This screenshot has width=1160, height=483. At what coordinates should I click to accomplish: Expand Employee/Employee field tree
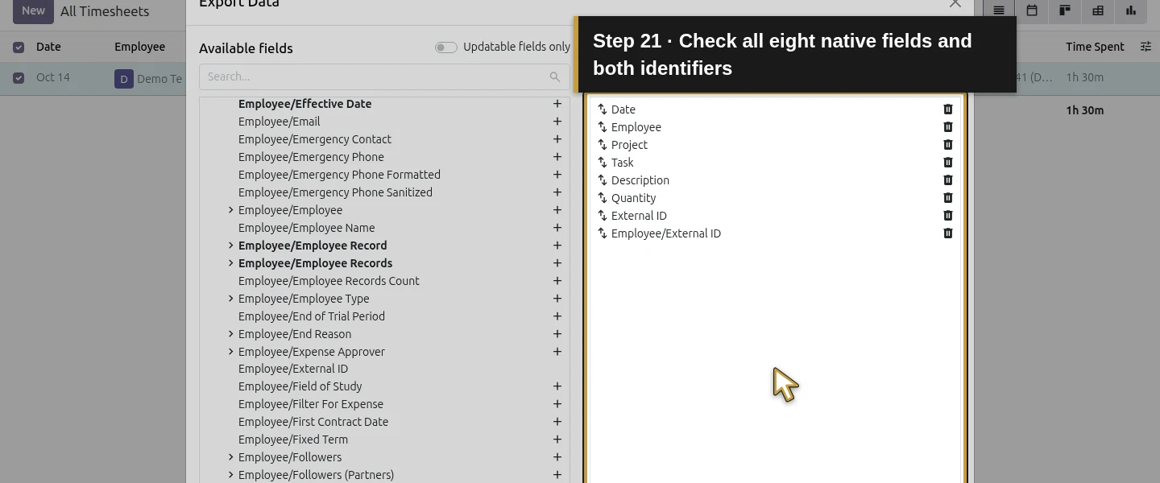[x=230, y=210]
